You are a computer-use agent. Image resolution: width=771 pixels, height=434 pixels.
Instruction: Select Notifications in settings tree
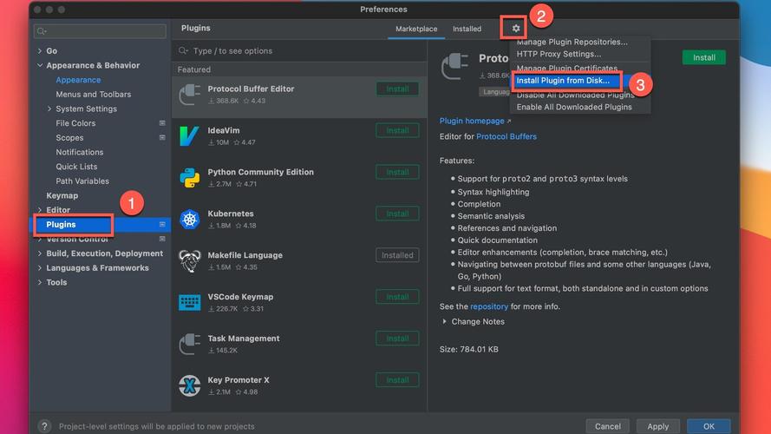coord(80,152)
